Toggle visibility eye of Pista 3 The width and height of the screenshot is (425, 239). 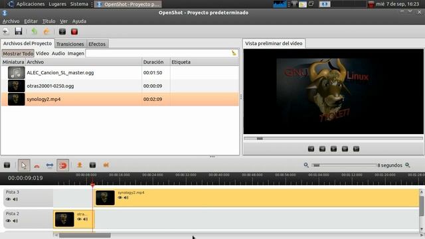point(8,199)
